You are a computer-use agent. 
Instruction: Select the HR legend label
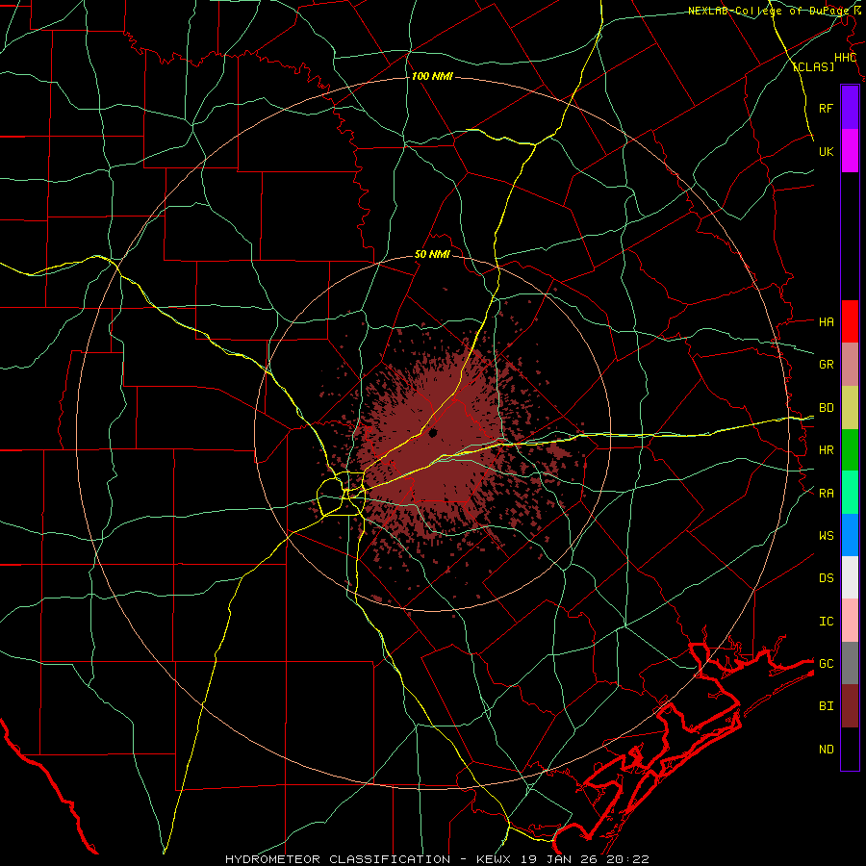826,450
